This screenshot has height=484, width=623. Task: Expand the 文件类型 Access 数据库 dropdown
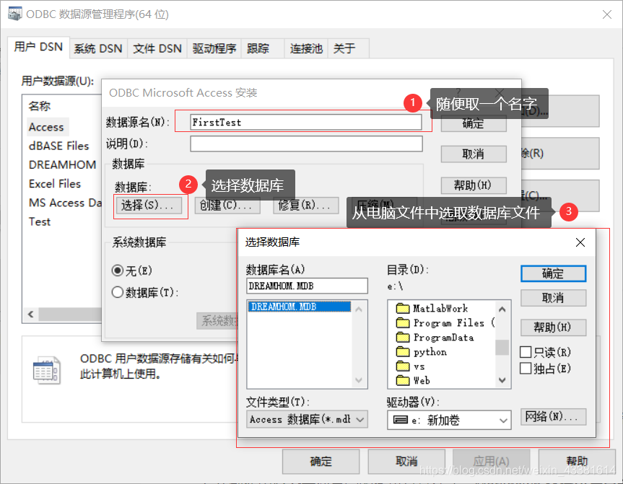(x=360, y=420)
